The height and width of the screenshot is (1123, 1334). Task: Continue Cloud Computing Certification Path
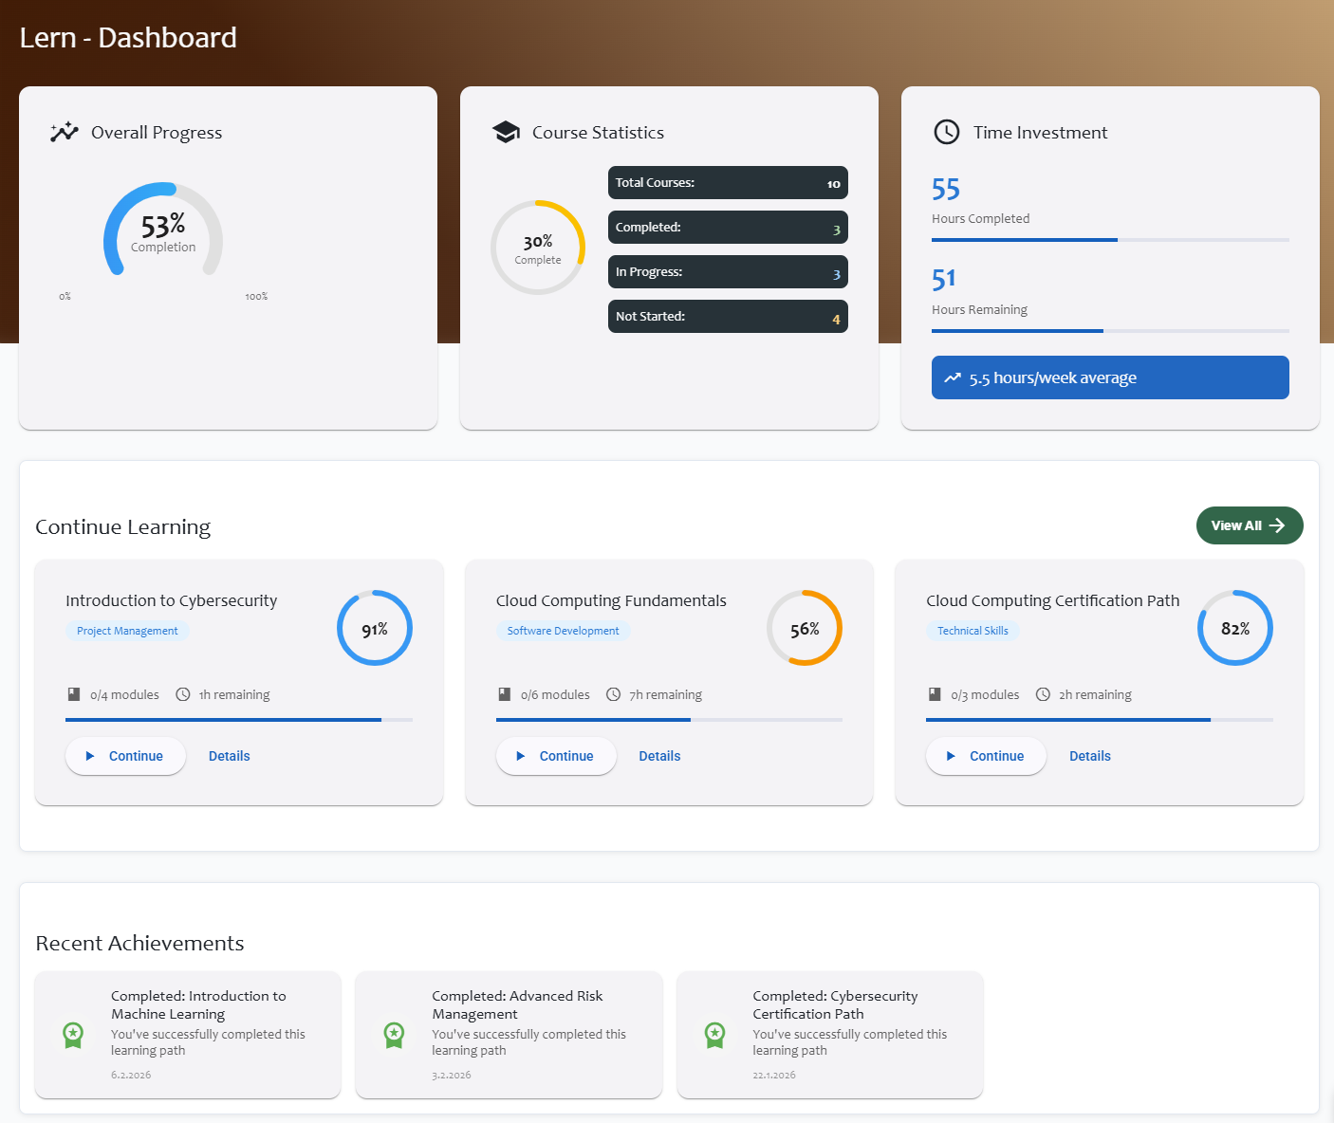pos(986,756)
